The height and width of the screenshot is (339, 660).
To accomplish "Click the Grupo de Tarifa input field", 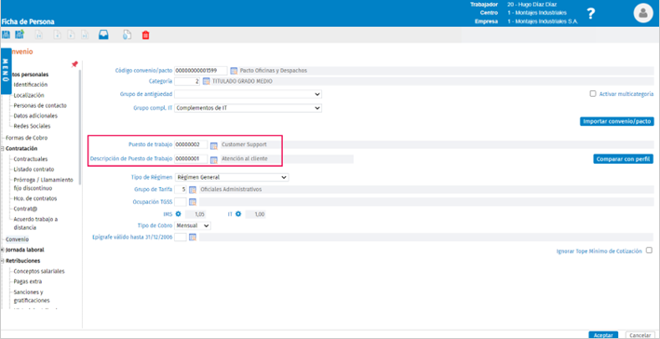I will tap(181, 190).
